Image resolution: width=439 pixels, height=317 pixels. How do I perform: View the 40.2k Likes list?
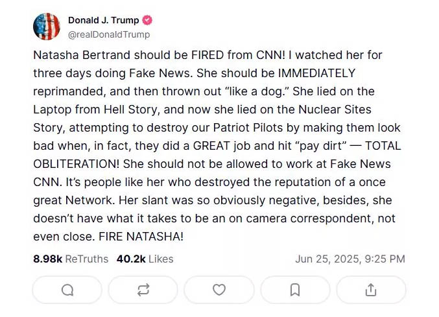pyautogui.click(x=145, y=259)
